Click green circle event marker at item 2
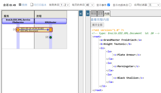This screenshot has height=93, width=161. pyautogui.click(x=51, y=37)
